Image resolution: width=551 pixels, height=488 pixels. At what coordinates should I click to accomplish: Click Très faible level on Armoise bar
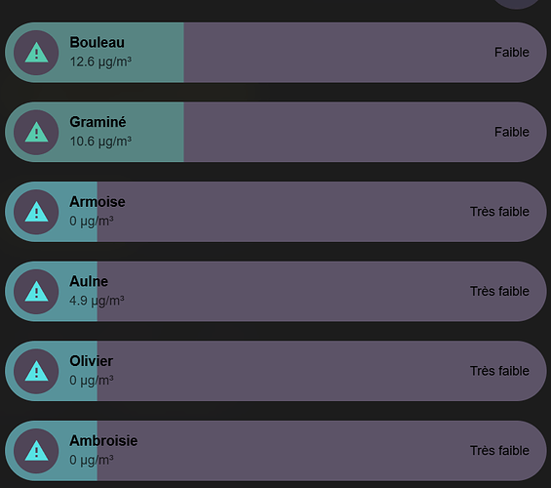tap(499, 212)
